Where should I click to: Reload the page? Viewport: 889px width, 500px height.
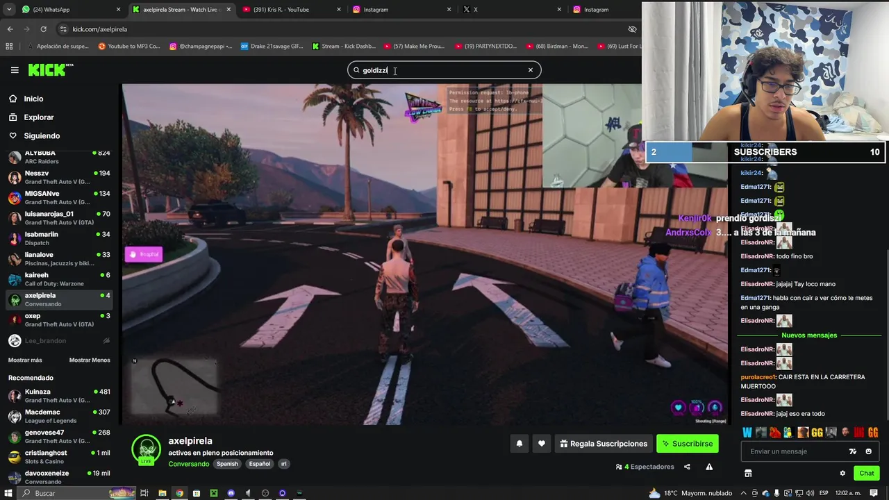(43, 29)
